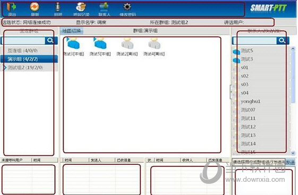
Task: Select contact 测试12
Action: (261, 127)
